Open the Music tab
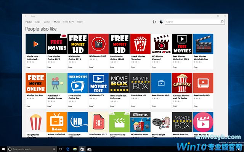Screen dimensions: 244x152 [x=57, y=22]
